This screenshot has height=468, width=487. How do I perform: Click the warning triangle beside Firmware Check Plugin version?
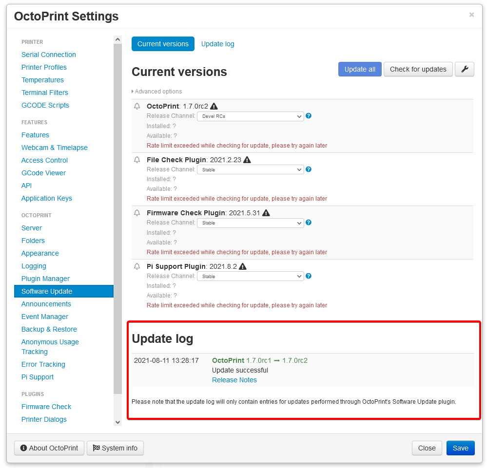click(266, 212)
